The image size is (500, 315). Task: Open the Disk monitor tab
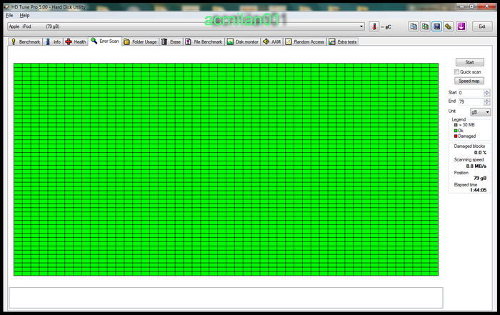243,42
